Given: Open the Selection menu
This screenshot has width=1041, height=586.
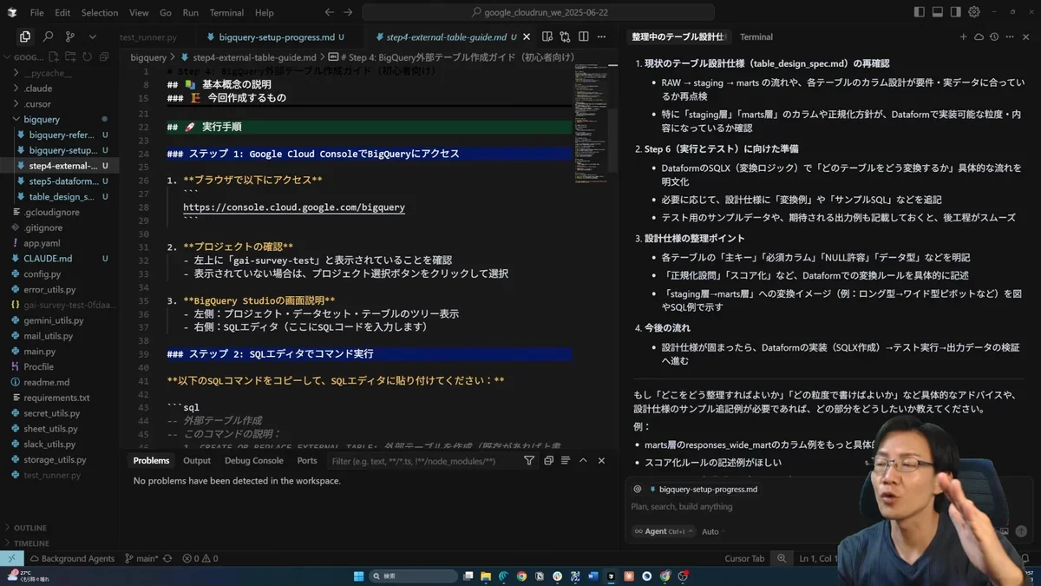Looking at the screenshot, I should (x=100, y=13).
